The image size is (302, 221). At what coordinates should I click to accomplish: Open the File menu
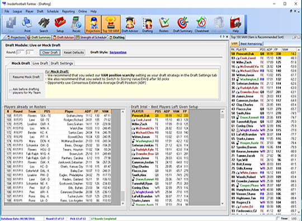tap(7, 11)
